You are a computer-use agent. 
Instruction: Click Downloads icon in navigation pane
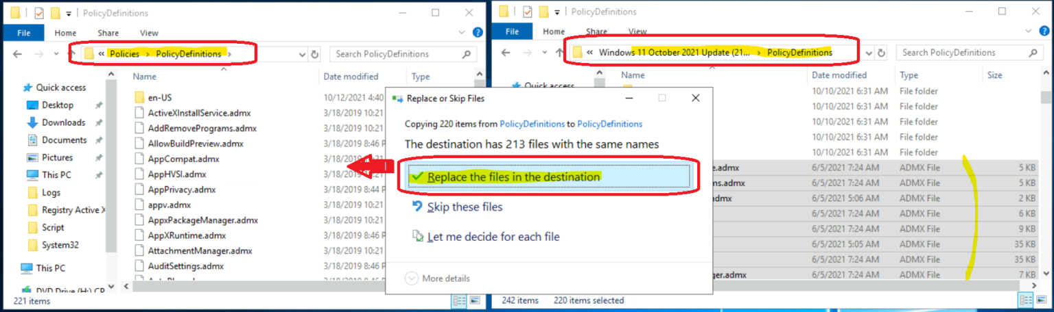click(x=32, y=122)
